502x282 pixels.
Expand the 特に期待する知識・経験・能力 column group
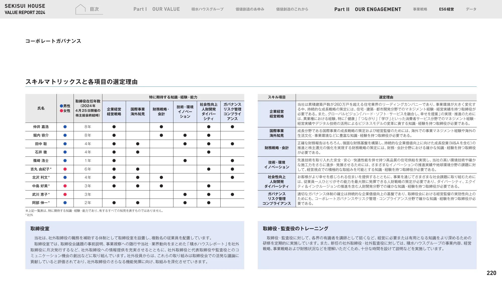click(173, 97)
